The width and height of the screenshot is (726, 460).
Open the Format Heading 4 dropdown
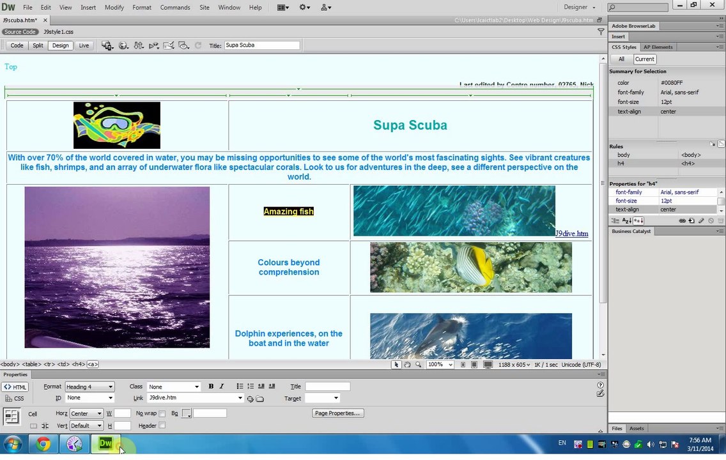pyautogui.click(x=89, y=387)
